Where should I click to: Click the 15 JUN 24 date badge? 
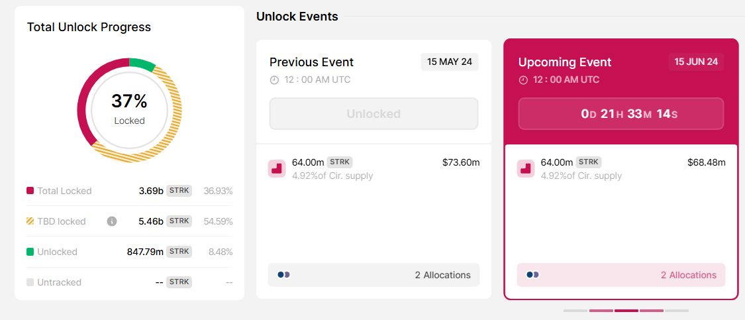pos(696,62)
